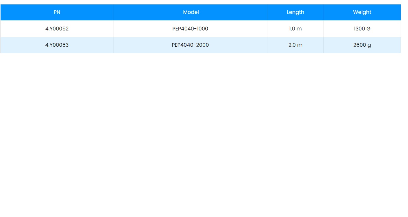Click the Model column header
The width and height of the screenshot is (408, 217).
[191, 12]
